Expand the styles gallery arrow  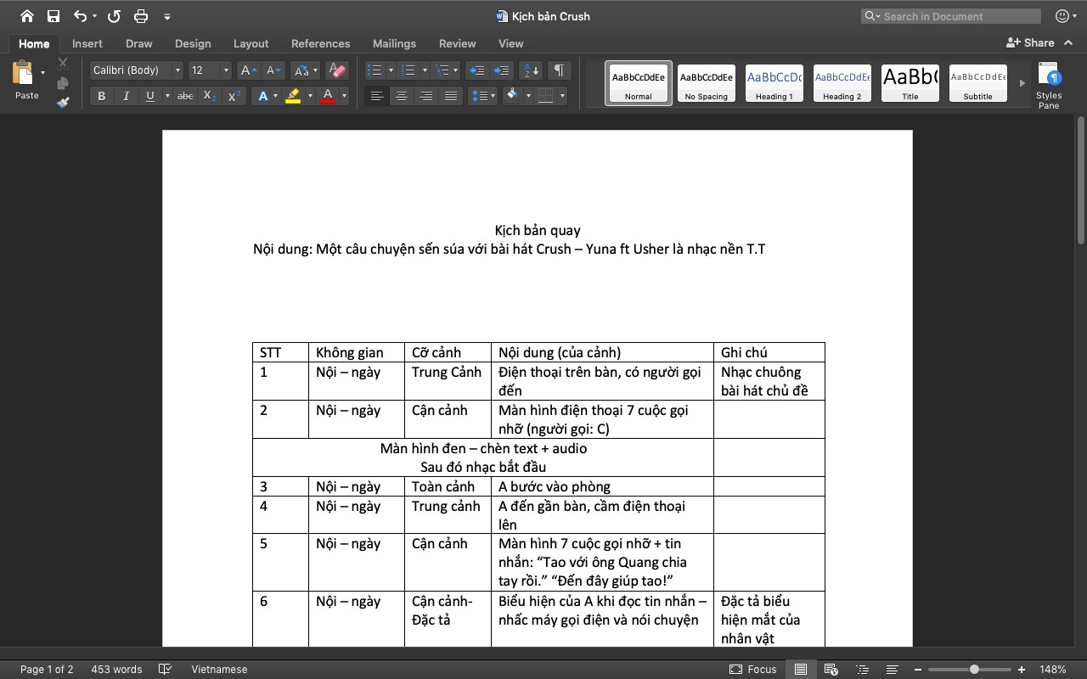[x=1022, y=83]
